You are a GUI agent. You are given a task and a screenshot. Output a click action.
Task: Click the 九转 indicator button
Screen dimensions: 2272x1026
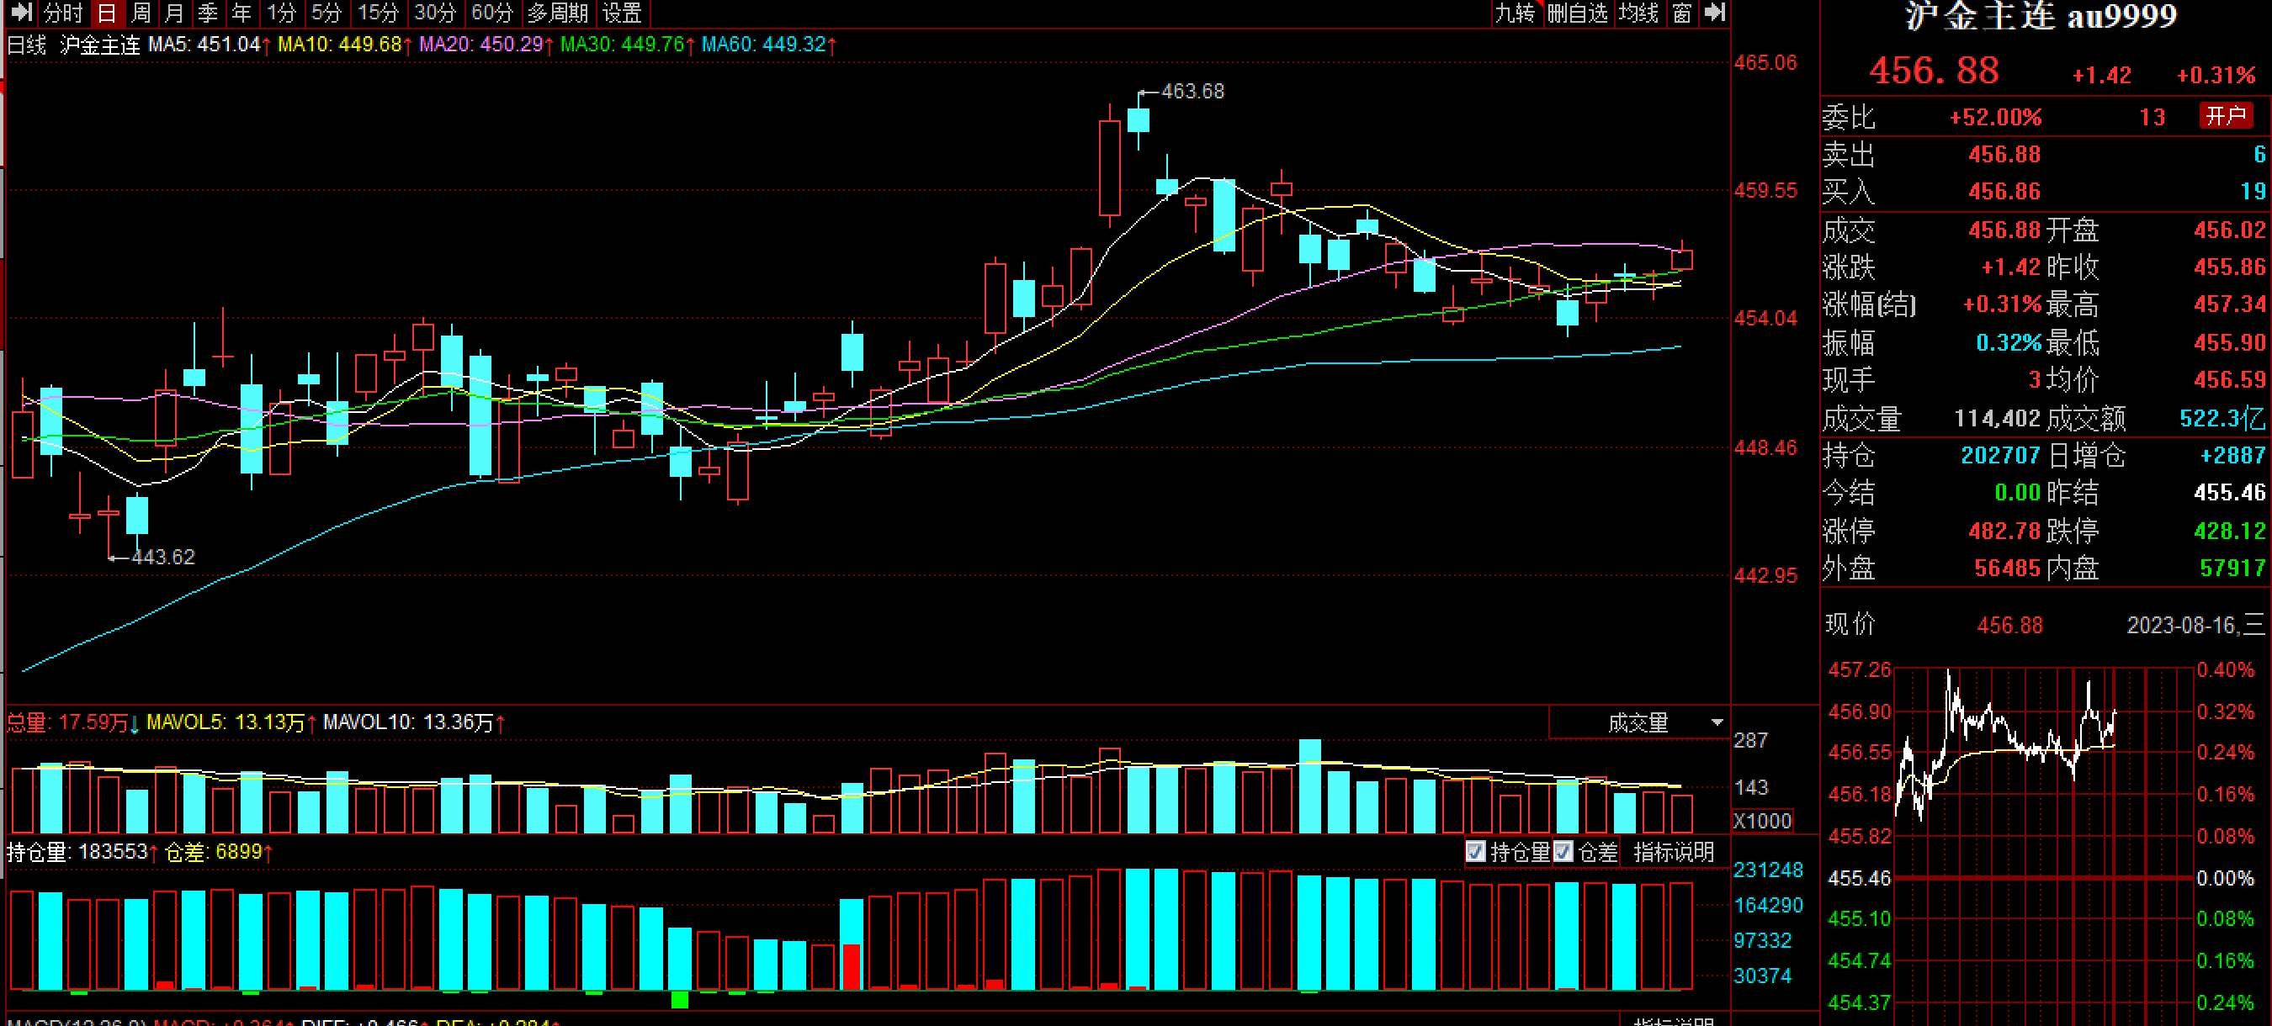[1515, 13]
